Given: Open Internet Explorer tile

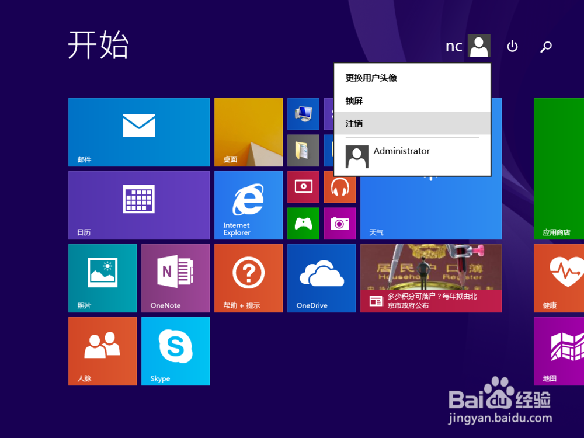Looking at the screenshot, I should tap(248, 205).
